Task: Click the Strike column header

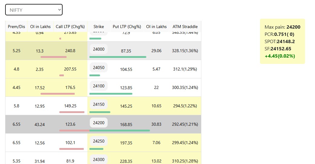Action: tap(99, 27)
